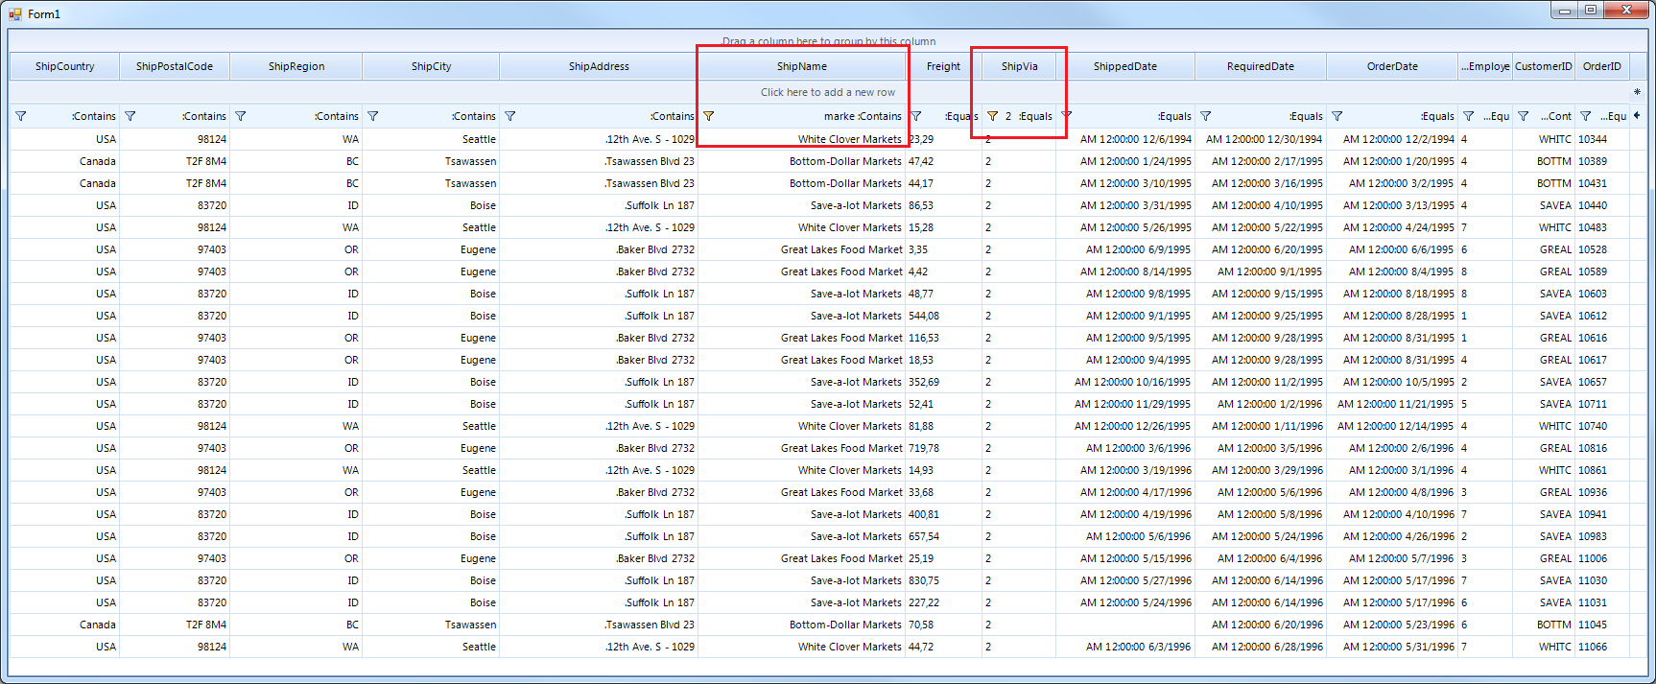The image size is (1656, 684).
Task: Open the ShipAddress filter funnel icon
Action: point(510,116)
